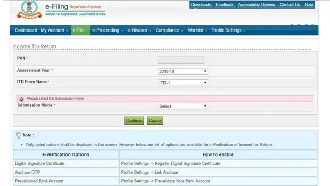Open the Worklist menu
This screenshot has width=330, height=186.
[197, 30]
